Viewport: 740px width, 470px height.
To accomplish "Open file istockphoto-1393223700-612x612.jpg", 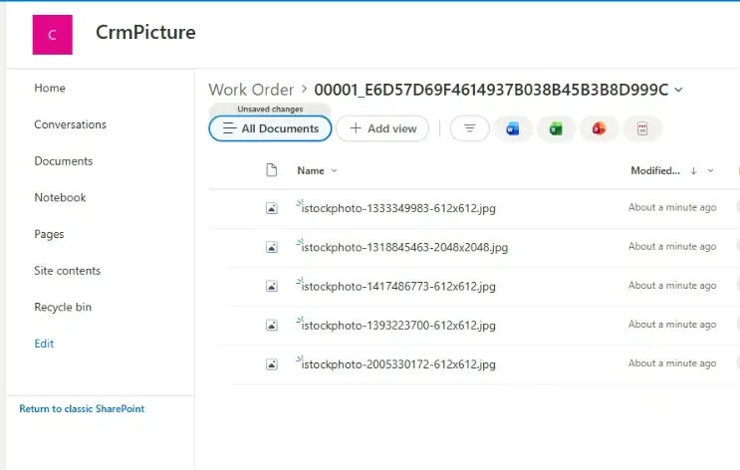I will coord(398,326).
